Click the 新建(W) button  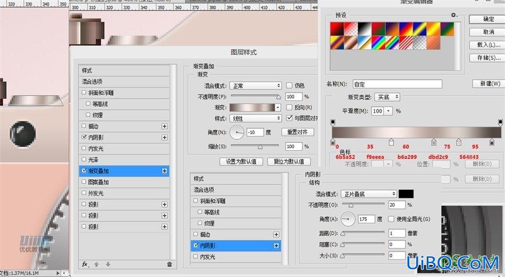(x=489, y=84)
